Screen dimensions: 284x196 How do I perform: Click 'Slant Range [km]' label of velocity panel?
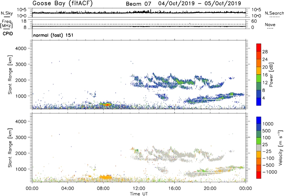click(10, 148)
